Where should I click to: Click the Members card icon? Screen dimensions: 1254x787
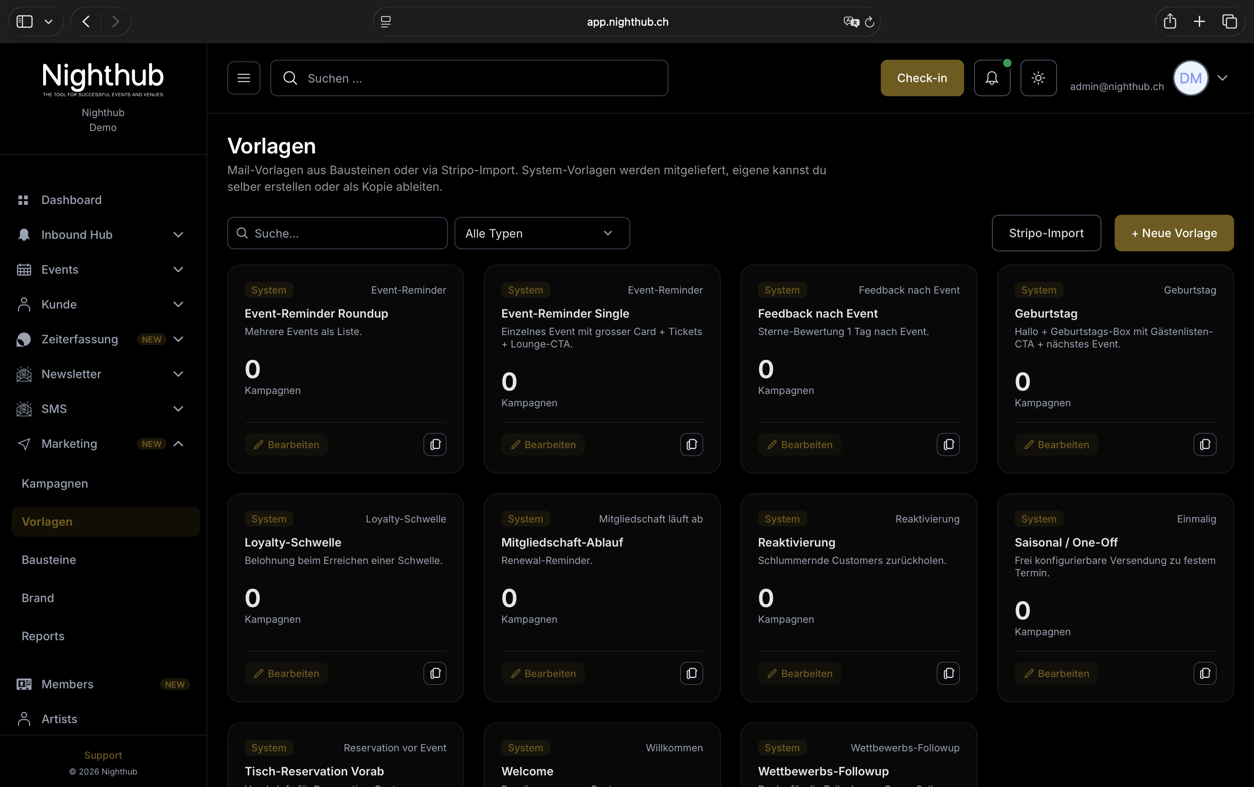tap(23, 684)
